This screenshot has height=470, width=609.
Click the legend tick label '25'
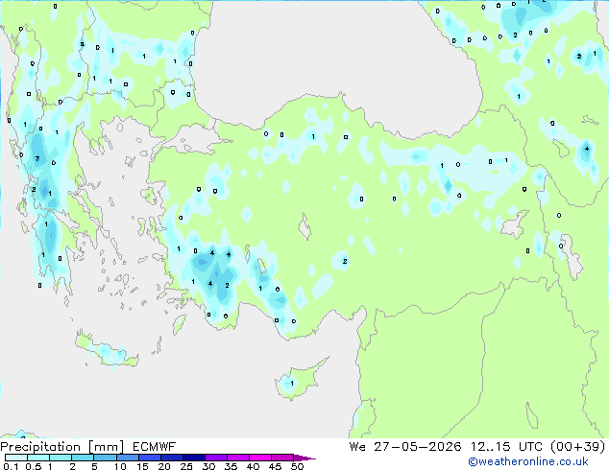coord(186,466)
